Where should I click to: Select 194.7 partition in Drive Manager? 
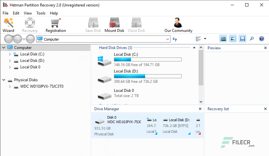tap(152, 126)
